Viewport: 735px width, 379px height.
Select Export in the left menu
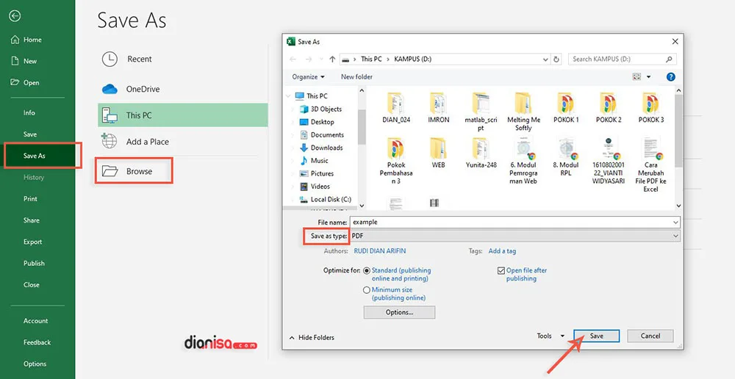click(x=32, y=242)
